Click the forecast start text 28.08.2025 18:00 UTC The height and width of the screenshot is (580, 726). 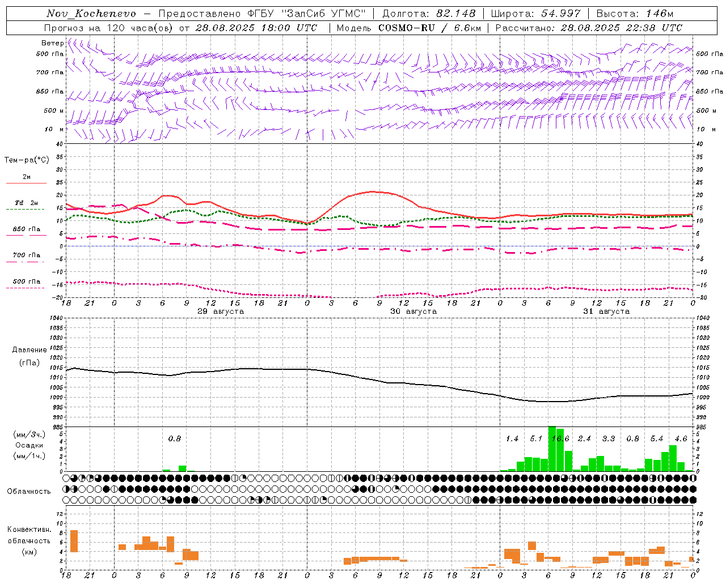pos(256,28)
